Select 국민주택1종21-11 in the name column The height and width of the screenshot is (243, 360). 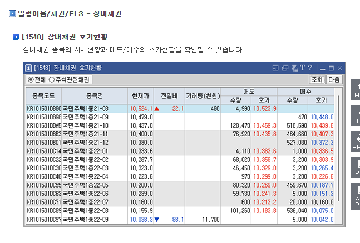pos(86,134)
